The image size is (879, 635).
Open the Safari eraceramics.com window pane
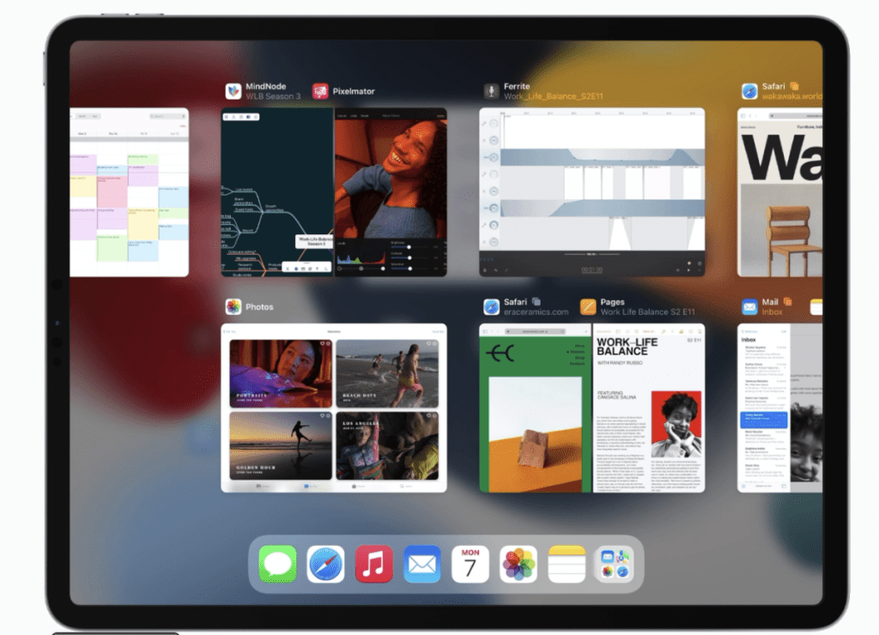[534, 408]
